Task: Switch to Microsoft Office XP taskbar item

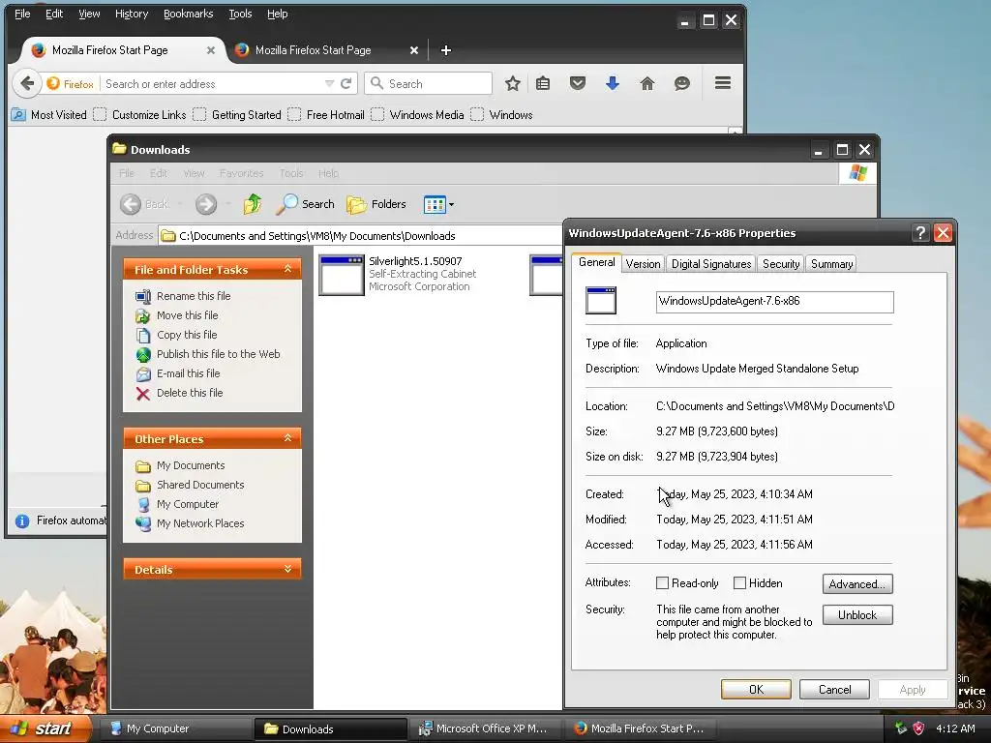Action: tap(487, 728)
